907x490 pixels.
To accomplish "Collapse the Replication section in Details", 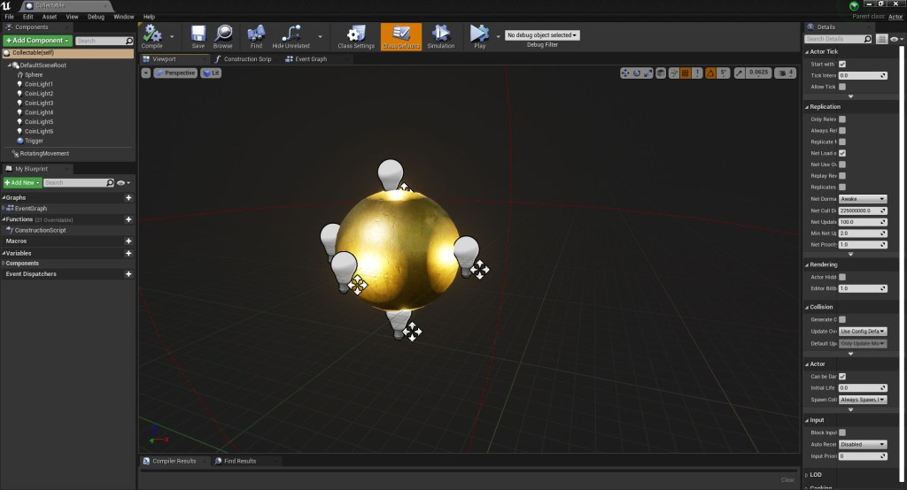I will point(807,107).
